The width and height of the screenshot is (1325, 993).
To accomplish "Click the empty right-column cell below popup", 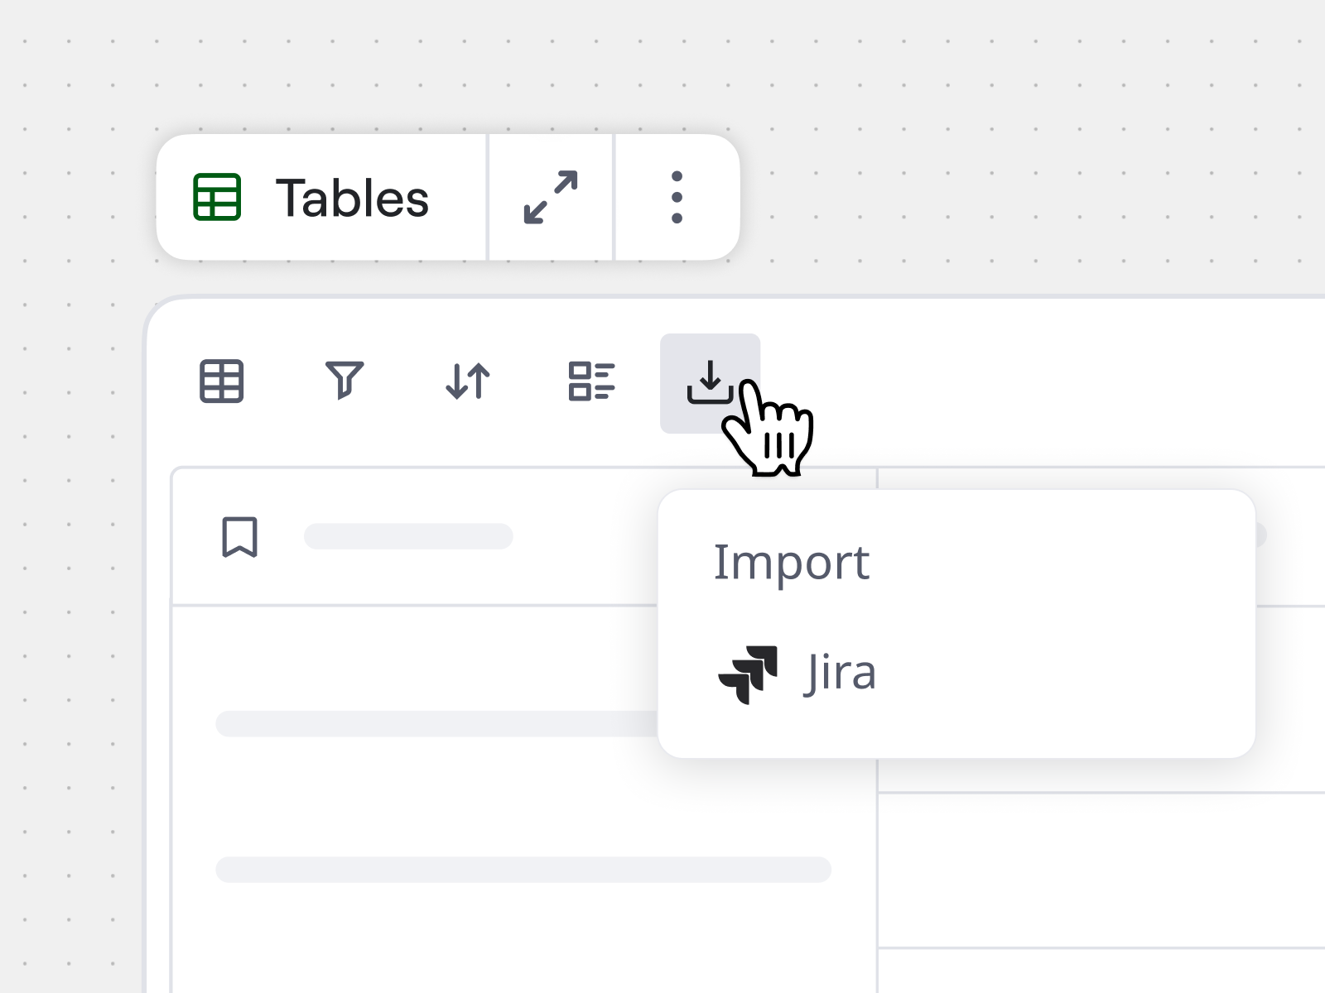I will point(1101,869).
